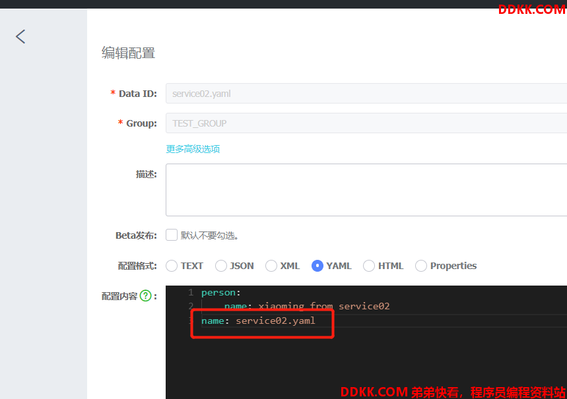Click the Data ID field service02.yaml
567x399 pixels.
pos(366,94)
